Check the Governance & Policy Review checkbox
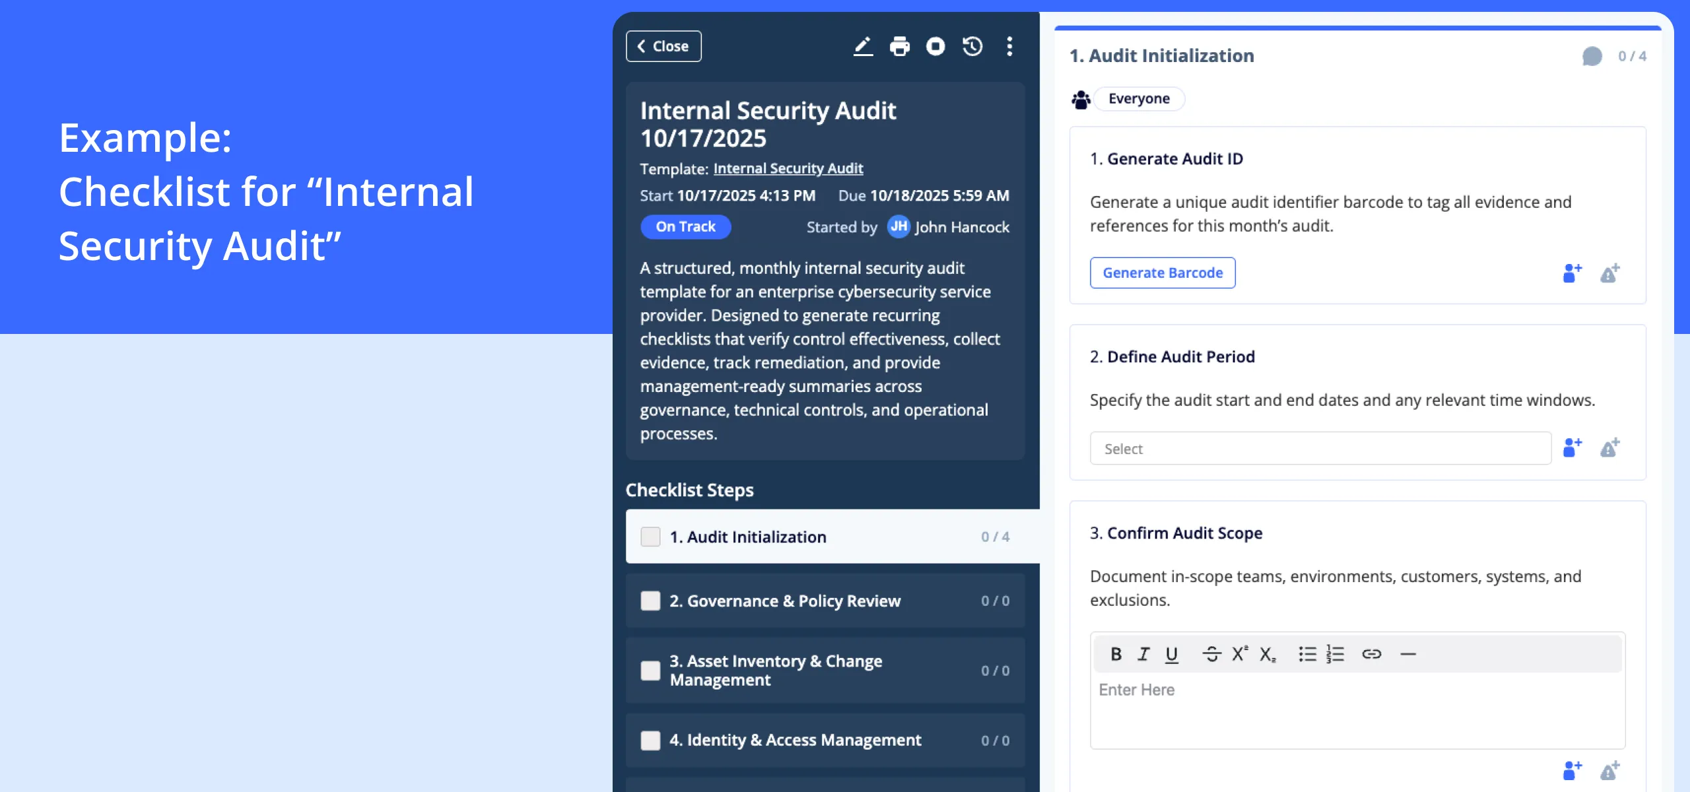 650,601
